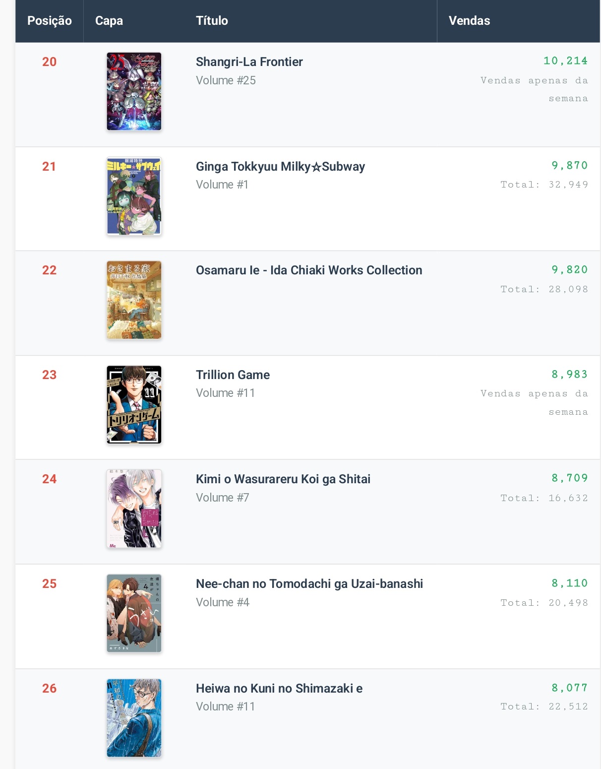
Task: Open the Ginga Tokkyuu Milky☆Subway title
Action: pyautogui.click(x=280, y=167)
